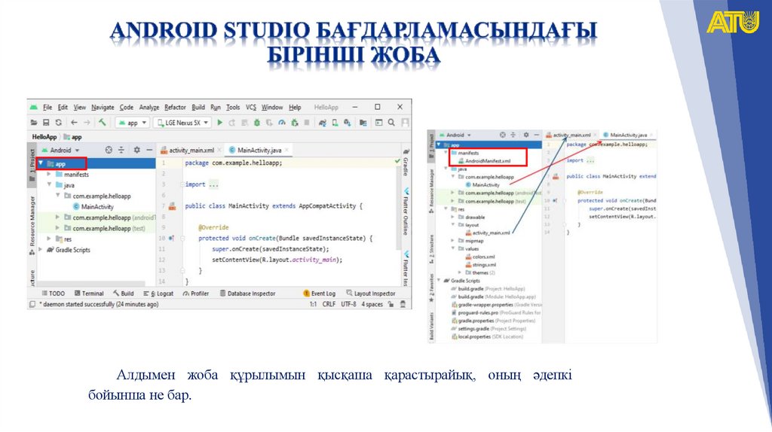Collapse java folder in left project tree

pos(49,185)
